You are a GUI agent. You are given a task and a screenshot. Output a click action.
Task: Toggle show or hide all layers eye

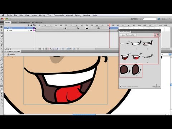tap(29, 25)
